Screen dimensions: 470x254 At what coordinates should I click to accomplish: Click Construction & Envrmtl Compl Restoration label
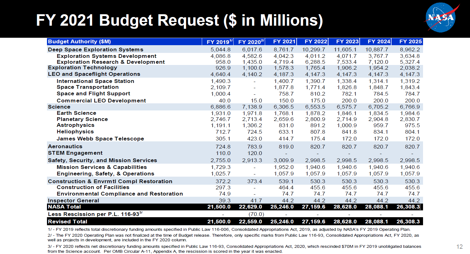point(110,181)
